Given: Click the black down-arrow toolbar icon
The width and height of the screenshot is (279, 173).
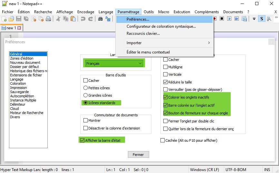Looking at the screenshot, I should click(x=254, y=19).
